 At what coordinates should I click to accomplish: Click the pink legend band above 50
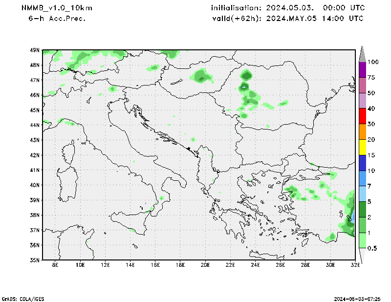[x=362, y=85]
